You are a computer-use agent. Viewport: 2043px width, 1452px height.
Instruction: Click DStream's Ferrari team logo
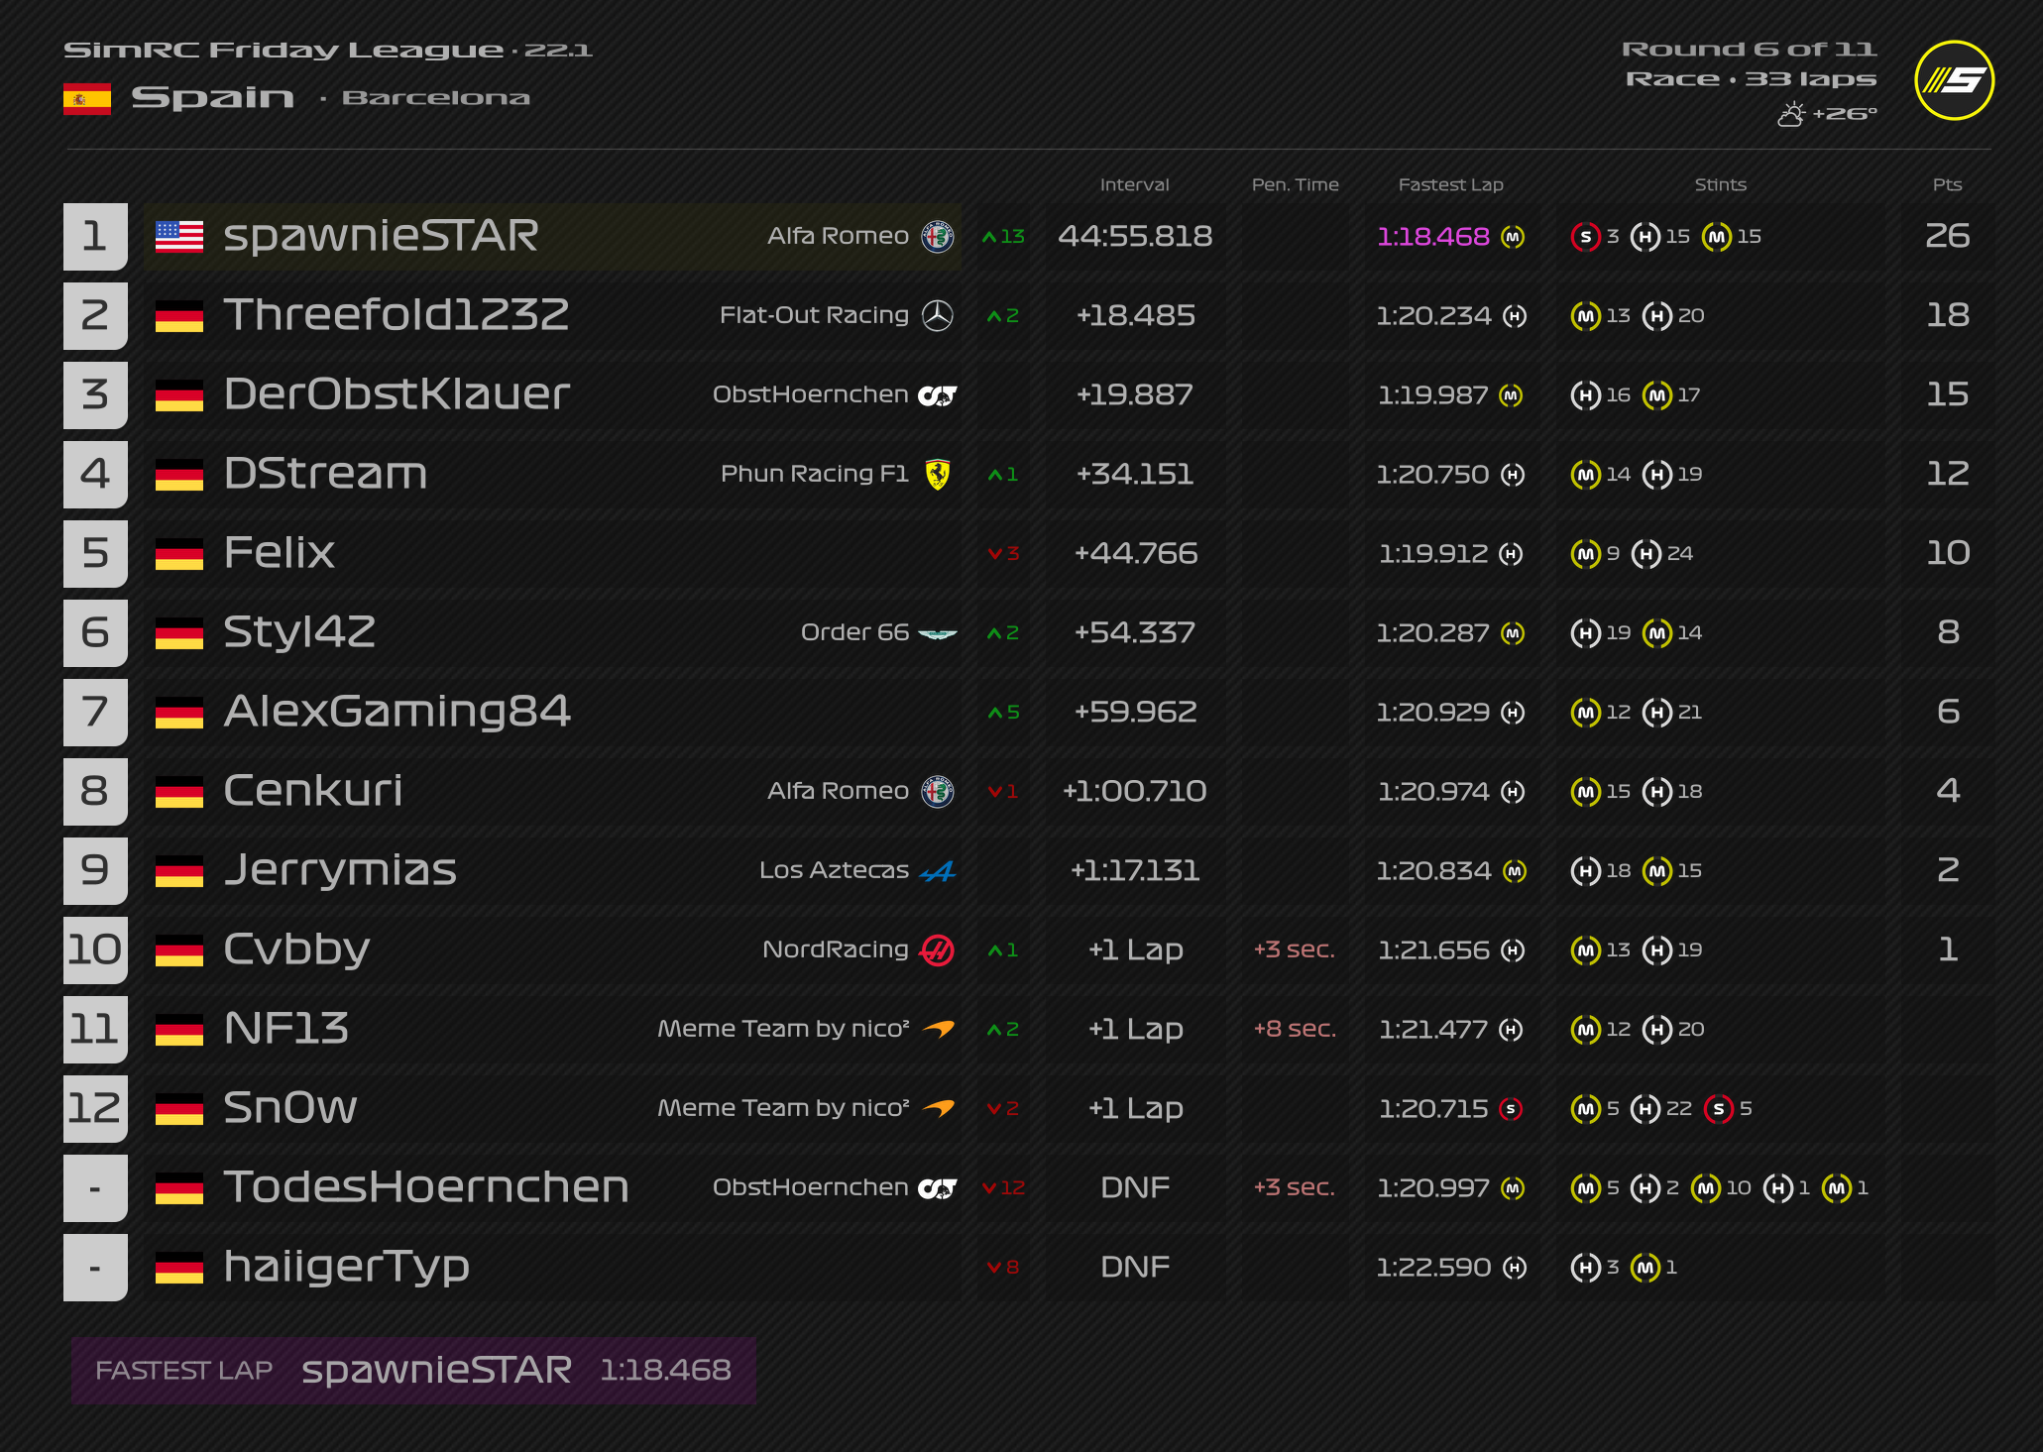coord(937,474)
